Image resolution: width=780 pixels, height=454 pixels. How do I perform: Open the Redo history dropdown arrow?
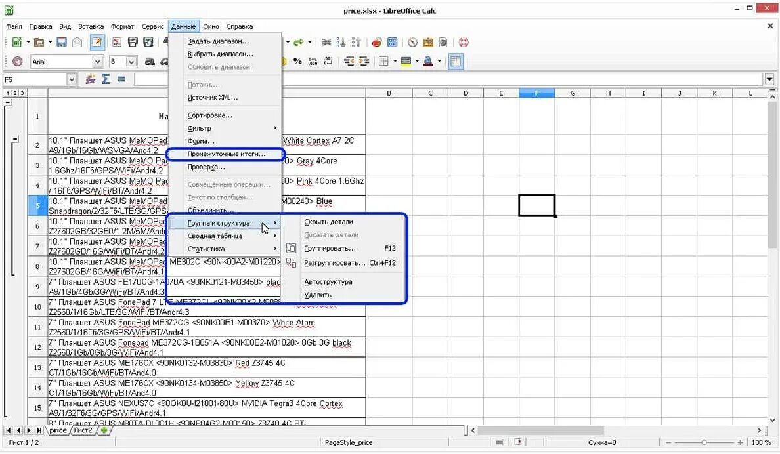point(309,43)
